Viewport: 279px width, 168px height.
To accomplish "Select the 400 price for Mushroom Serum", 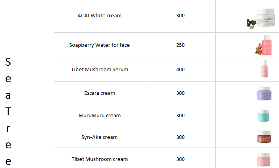I will click(x=180, y=69).
